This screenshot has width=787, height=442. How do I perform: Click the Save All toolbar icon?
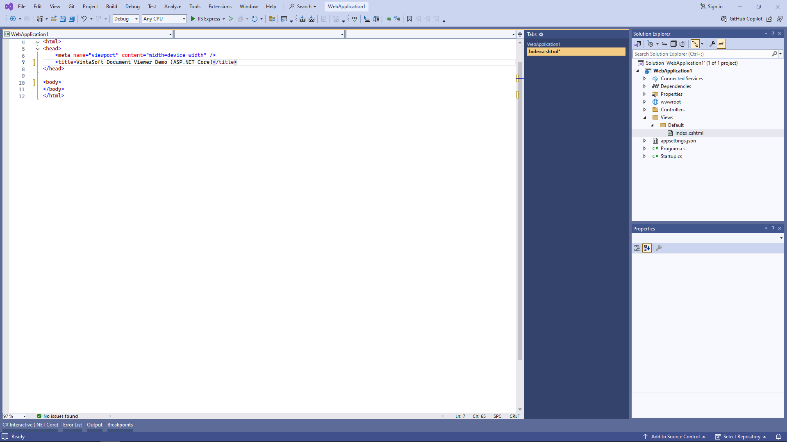click(x=72, y=19)
